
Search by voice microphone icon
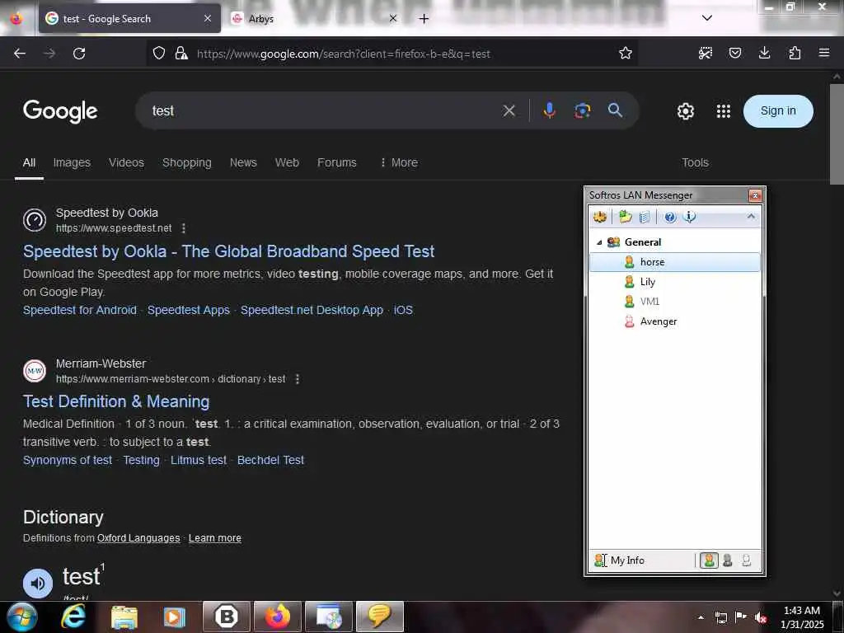click(x=550, y=111)
